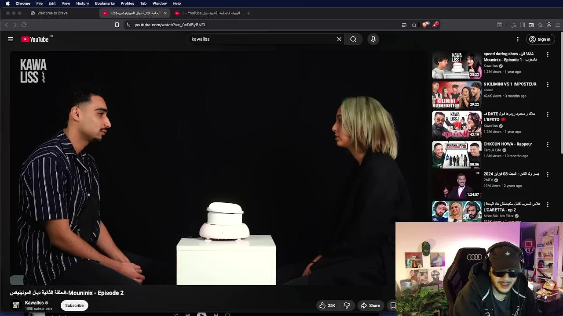Close the current Mouninix YouTube tab
The height and width of the screenshot is (316, 563).
coord(165,13)
